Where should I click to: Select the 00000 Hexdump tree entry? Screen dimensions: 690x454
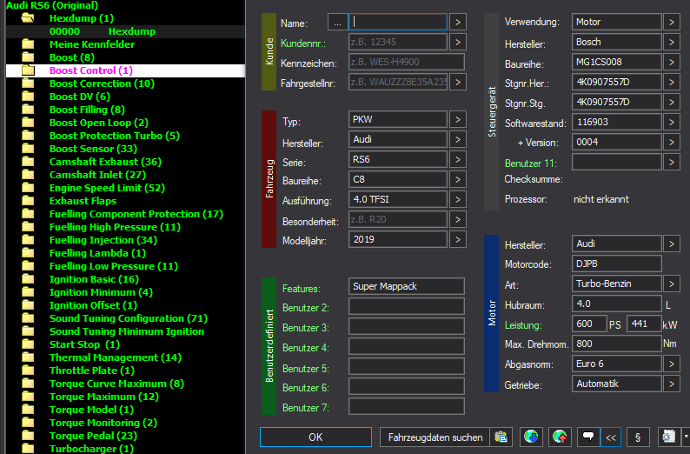point(125,31)
